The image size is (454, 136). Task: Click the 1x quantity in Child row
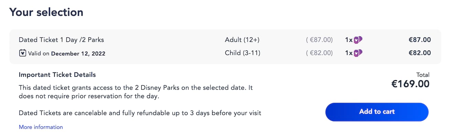349,53
